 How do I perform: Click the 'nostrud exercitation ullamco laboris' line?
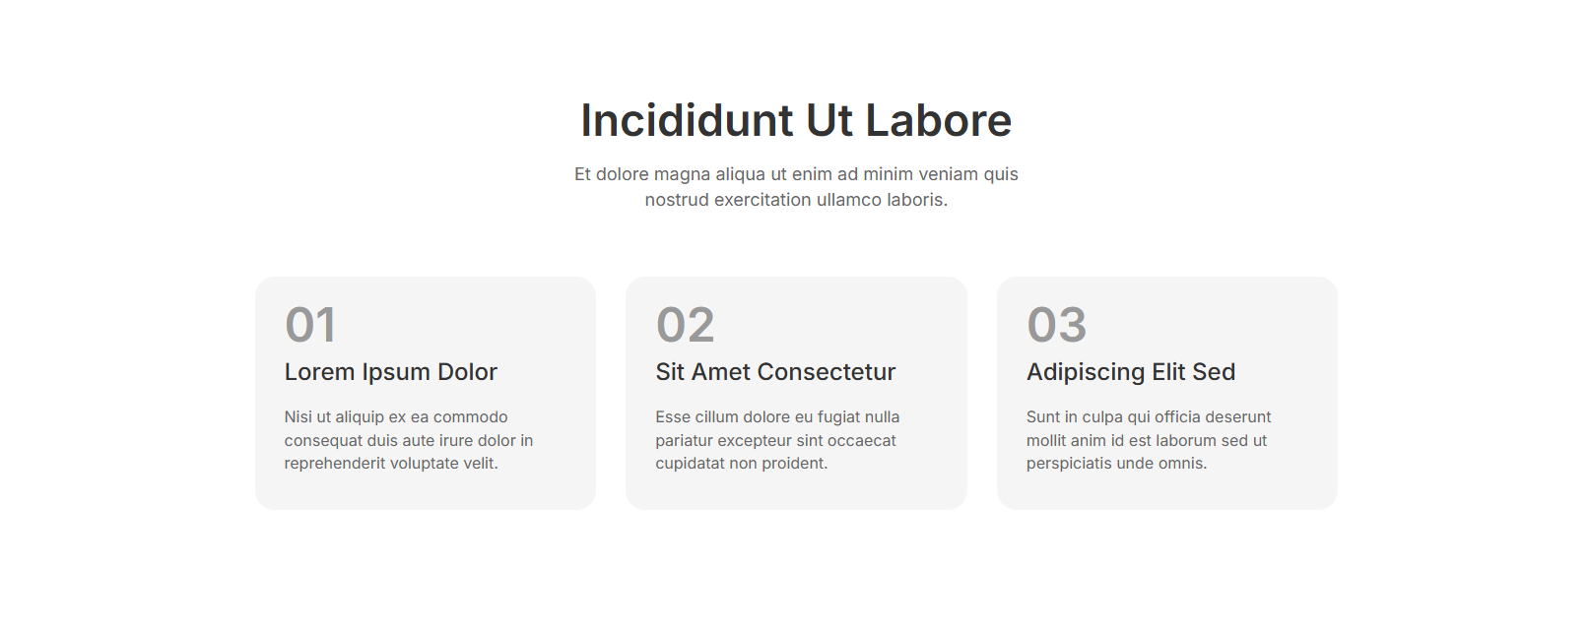pyautogui.click(x=796, y=200)
